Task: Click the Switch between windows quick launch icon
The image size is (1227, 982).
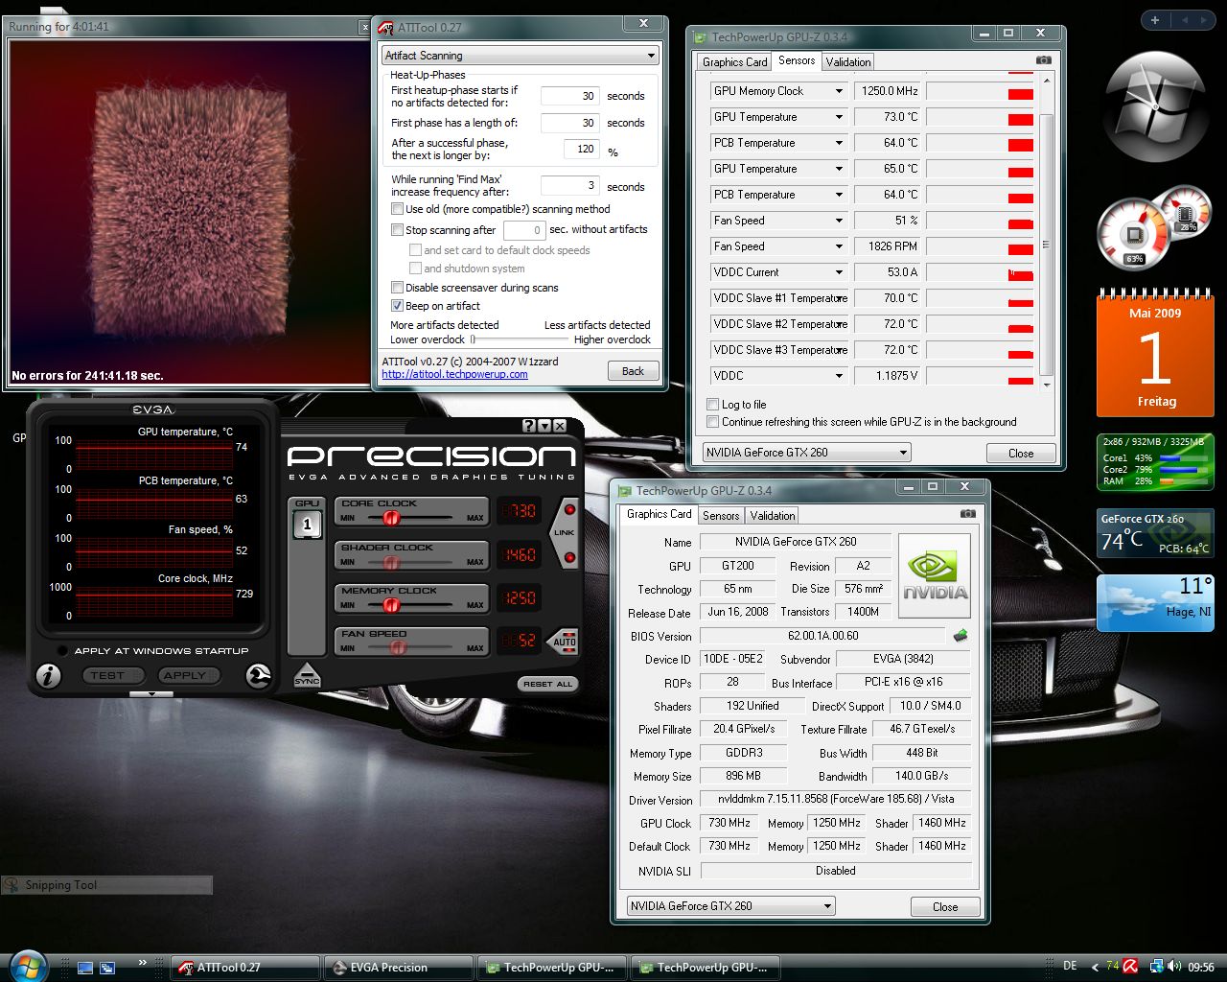Action: click(107, 968)
